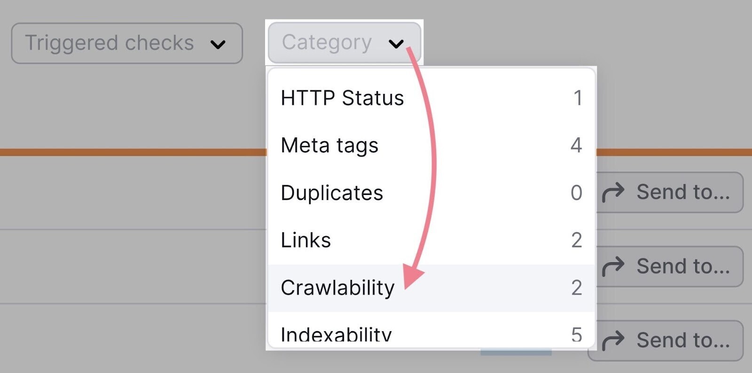Select Indexability at the bottom of the list
Screen dimensions: 752x373
335,334
